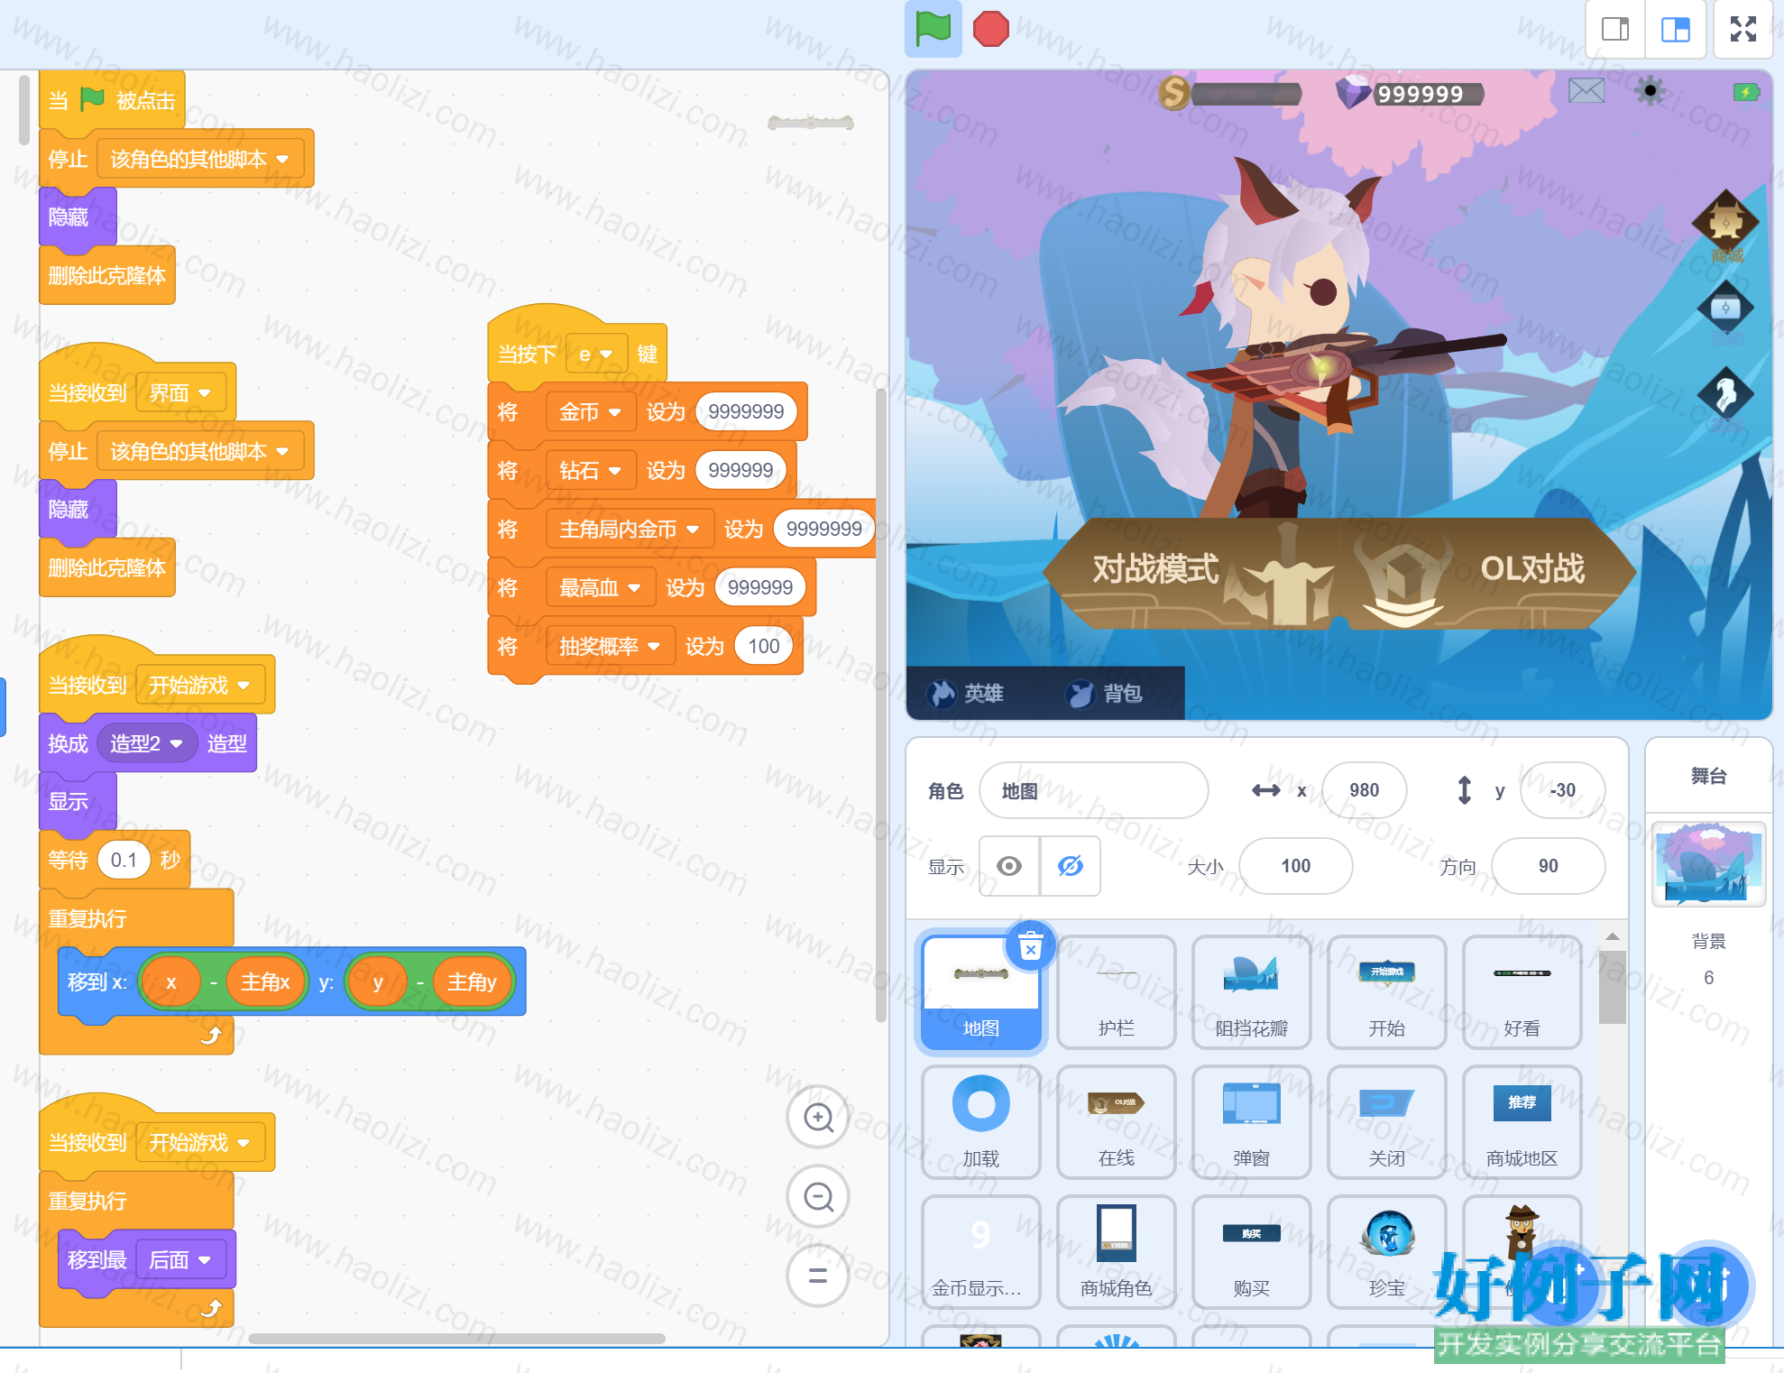Open the mail envelope icon on stage
Image resolution: width=1784 pixels, height=1373 pixels.
click(1586, 90)
